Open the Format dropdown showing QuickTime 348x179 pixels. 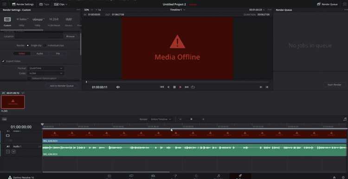[x=46, y=68]
